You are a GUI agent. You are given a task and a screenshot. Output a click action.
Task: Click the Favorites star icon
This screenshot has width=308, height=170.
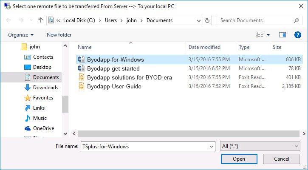pyautogui.click(x=28, y=98)
